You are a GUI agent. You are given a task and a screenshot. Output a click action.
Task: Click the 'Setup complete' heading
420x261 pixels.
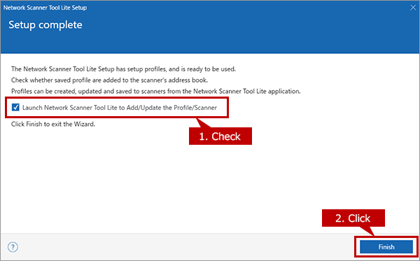45,25
